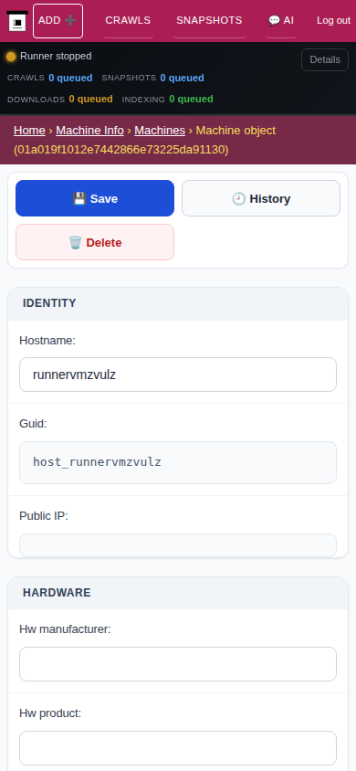The height and width of the screenshot is (771, 356).
Task: Click the ArchiveBox logo icon
Action: point(17,21)
